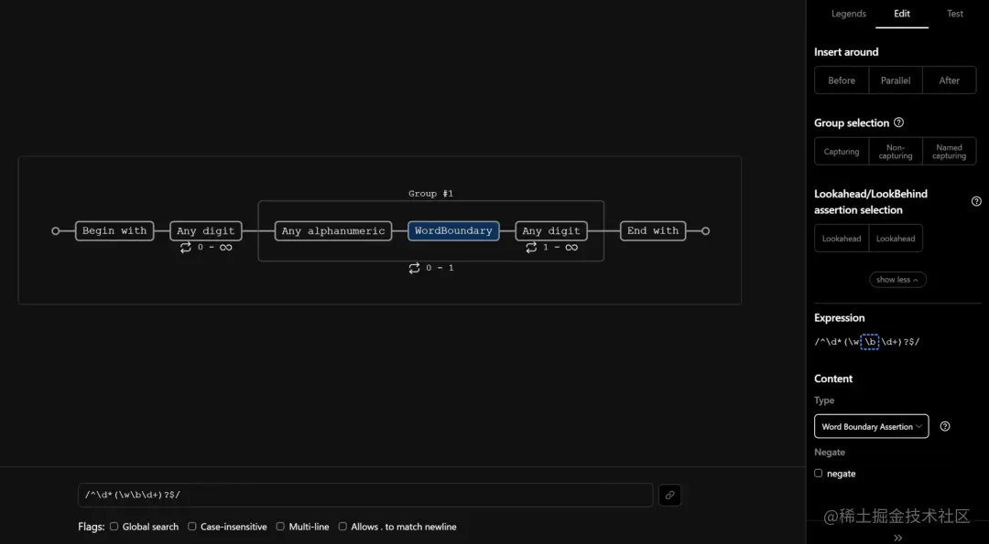Open help icon beside Lookahead/LookBehind assertion selection

pos(976,201)
